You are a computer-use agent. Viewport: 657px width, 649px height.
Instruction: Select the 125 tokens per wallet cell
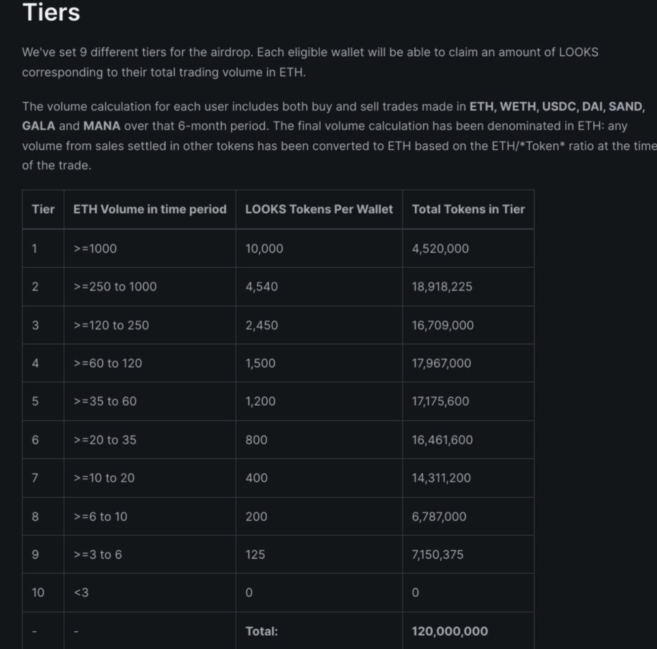pos(255,555)
